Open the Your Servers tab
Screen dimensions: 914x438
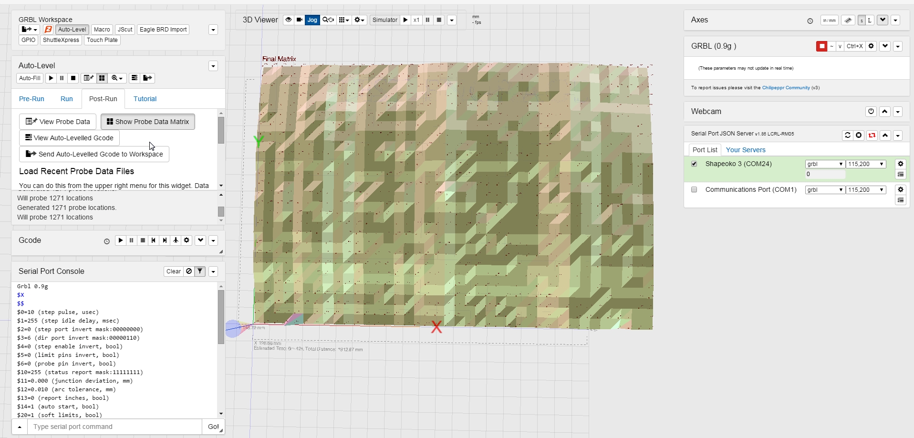(745, 150)
